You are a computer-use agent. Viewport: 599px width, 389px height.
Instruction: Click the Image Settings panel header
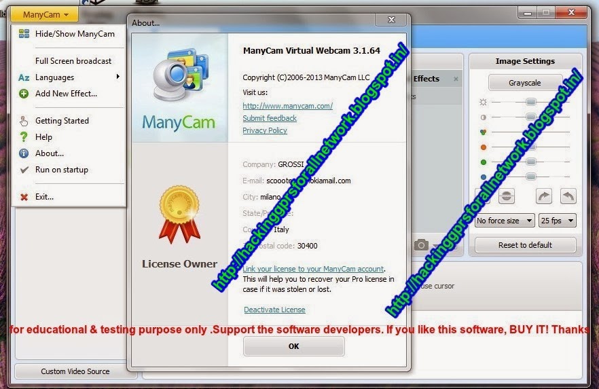click(x=525, y=62)
